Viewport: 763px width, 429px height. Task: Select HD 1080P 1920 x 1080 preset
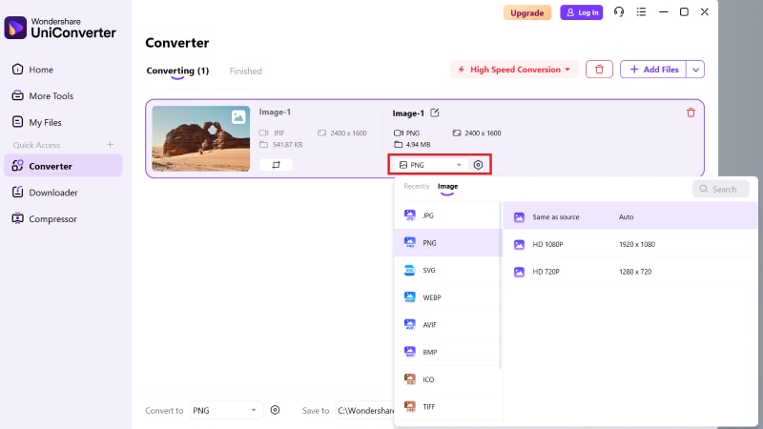pos(630,244)
